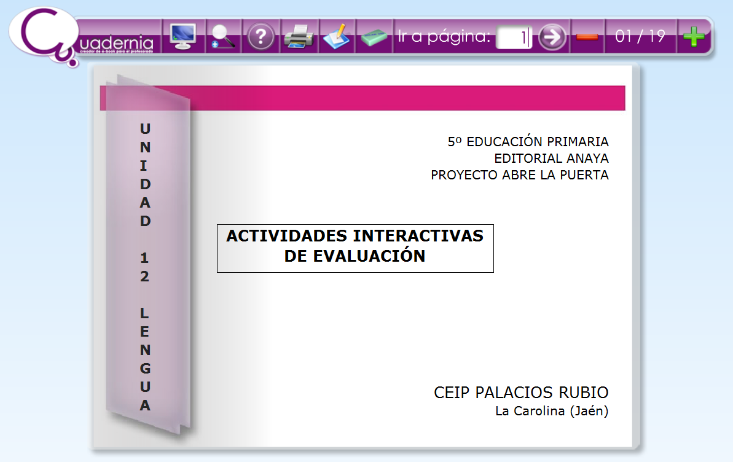Click the 'La Carolina (Jaén)' text
Viewport: 733px width, 462px height.
click(x=551, y=411)
